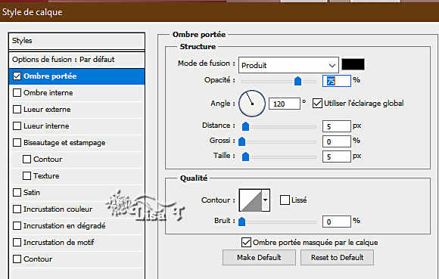Image resolution: width=439 pixels, height=279 pixels.
Task: Select the Ombre interne style row
Action: click(76, 92)
